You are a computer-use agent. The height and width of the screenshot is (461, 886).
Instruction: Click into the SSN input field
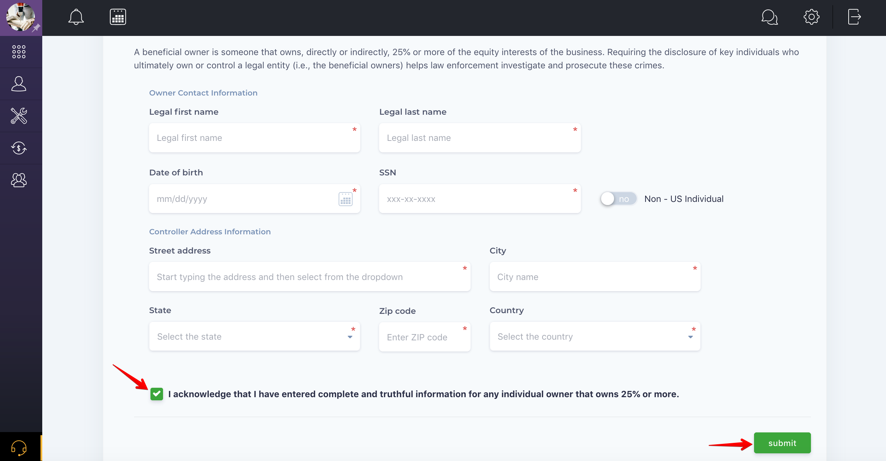coord(479,199)
